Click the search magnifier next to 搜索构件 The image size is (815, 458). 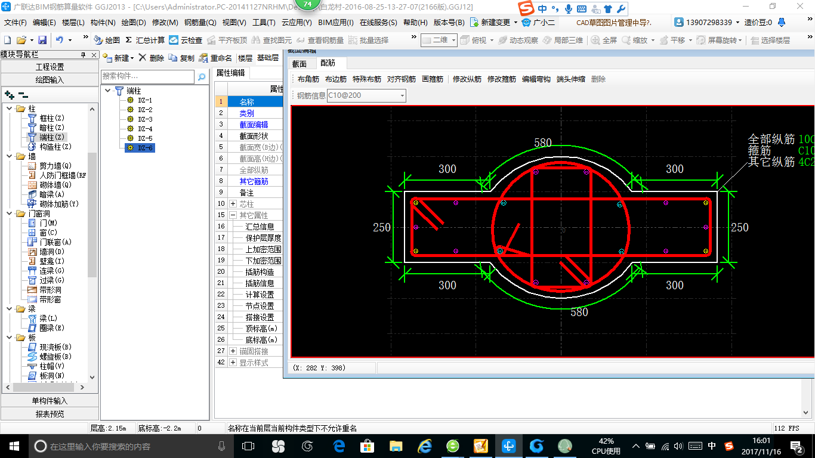[x=202, y=76]
